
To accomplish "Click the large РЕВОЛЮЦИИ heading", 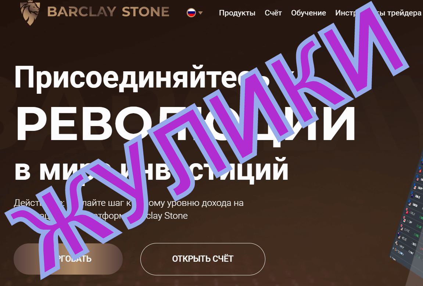I will (185, 125).
